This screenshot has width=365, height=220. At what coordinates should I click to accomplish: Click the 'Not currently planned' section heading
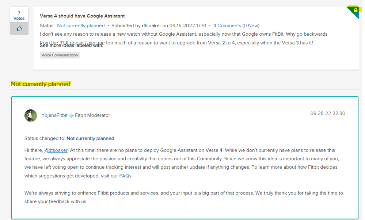pyautogui.click(x=41, y=84)
